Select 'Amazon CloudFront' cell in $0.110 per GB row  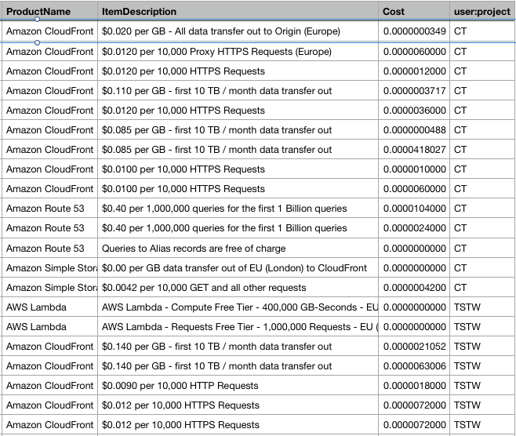click(x=49, y=91)
